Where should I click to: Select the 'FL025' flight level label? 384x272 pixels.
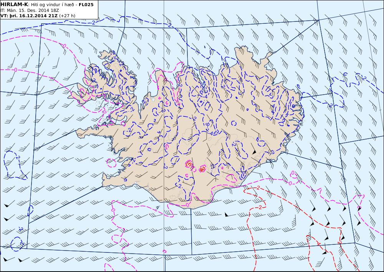[x=86, y=5]
